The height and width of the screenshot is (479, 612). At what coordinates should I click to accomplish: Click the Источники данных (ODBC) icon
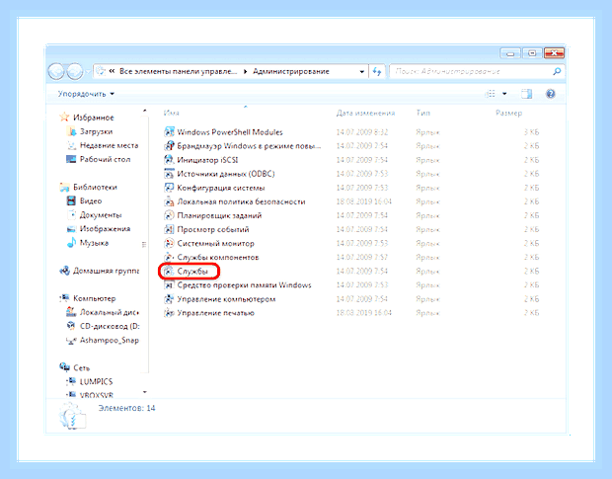[169, 174]
